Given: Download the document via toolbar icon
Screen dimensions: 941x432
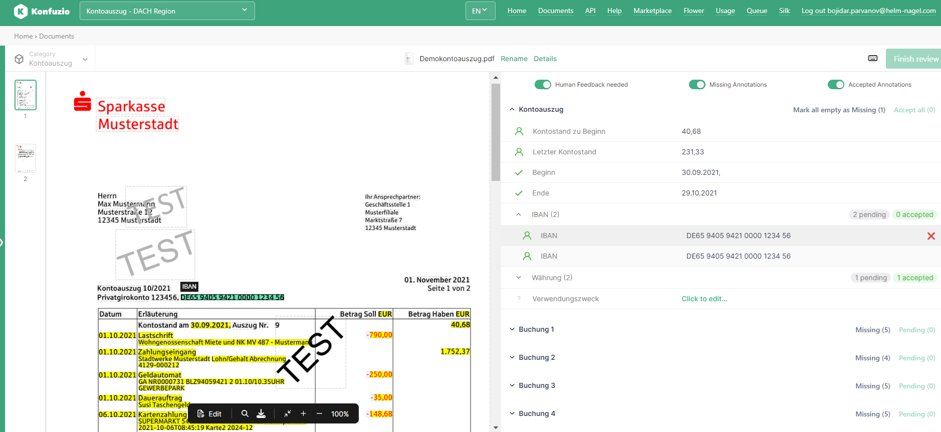Looking at the screenshot, I should click(261, 414).
